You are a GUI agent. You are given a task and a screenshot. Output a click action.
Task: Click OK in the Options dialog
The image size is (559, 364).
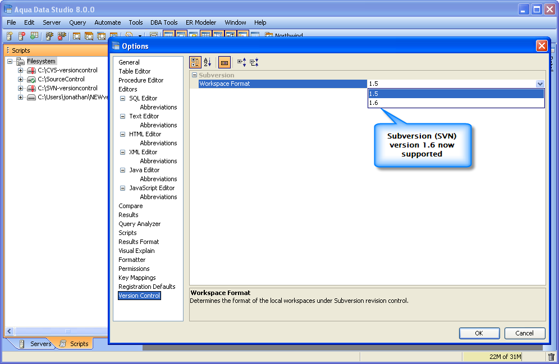(479, 333)
